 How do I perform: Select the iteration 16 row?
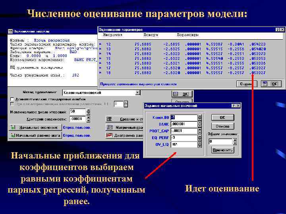click(x=182, y=63)
